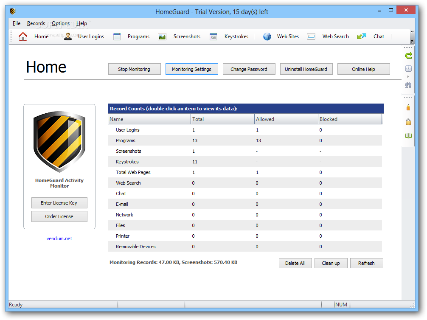
Task: Select the E-mail row
Action: click(245, 204)
